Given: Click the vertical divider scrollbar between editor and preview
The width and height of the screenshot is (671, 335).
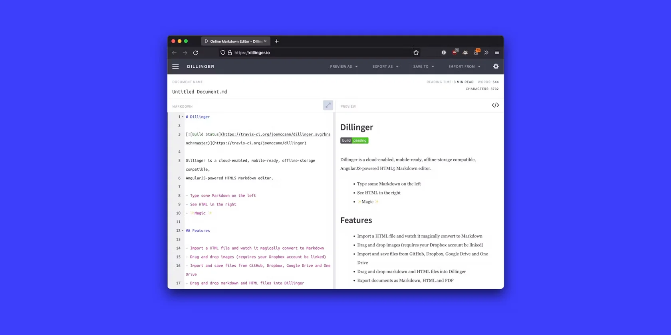Looking at the screenshot, I should pos(334,199).
